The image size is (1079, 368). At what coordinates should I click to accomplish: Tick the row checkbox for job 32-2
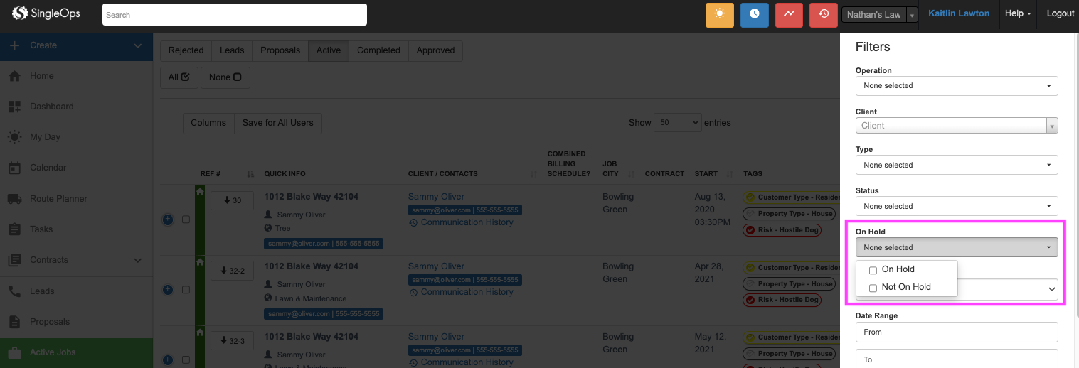point(186,290)
